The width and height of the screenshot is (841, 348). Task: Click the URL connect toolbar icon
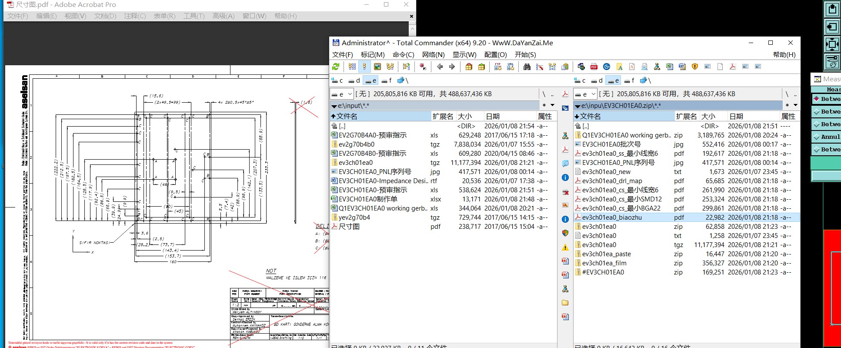511,67
